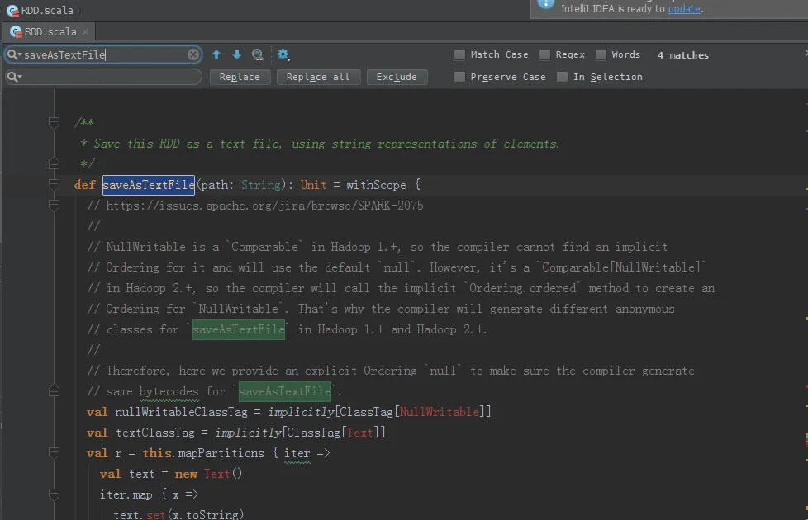
Task: Collapse the this.mapPartitions block fold
Action: pos(54,452)
